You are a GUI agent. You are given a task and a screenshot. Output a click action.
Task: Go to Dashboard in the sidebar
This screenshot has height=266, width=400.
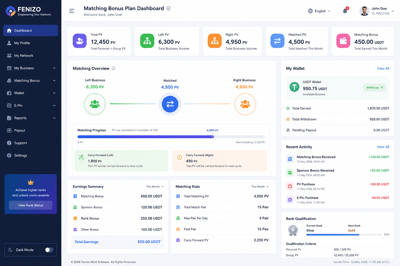(31, 30)
